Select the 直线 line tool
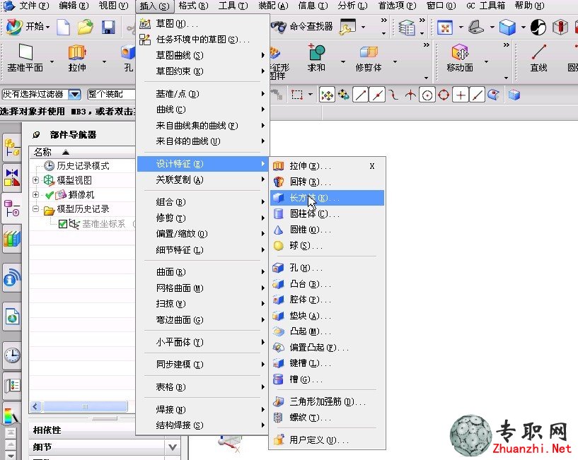This screenshot has height=460, width=578. (538, 58)
